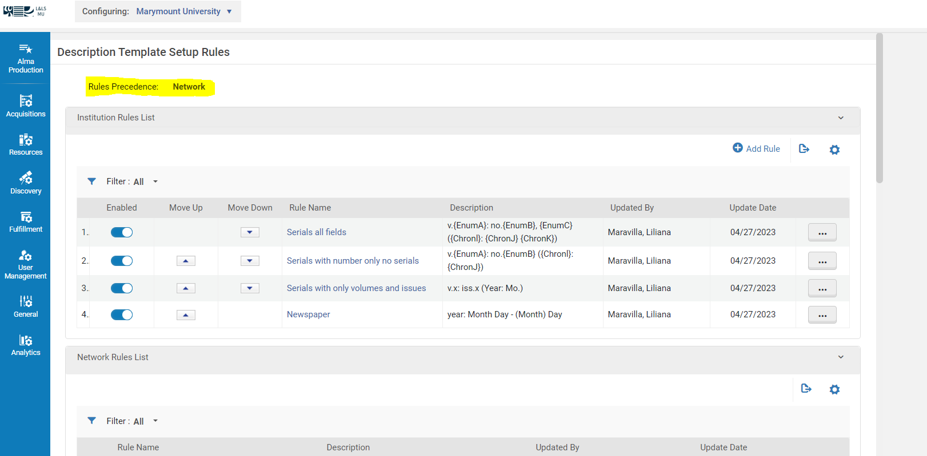927x456 pixels.
Task: Click the Rule Name column header in Institution list
Action: tap(310, 208)
